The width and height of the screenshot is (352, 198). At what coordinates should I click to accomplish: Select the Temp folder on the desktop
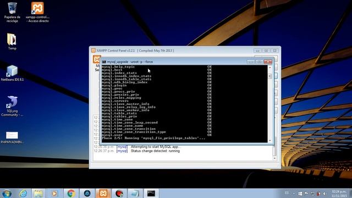(12, 42)
